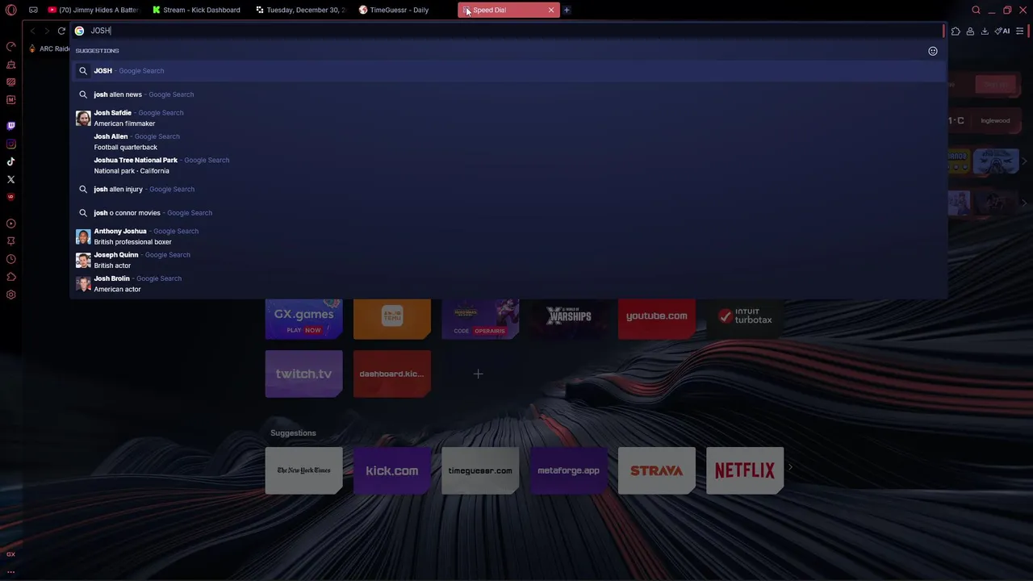Open sidebar setup three-dots icon
Image resolution: width=1033 pixels, height=581 pixels.
click(10, 571)
